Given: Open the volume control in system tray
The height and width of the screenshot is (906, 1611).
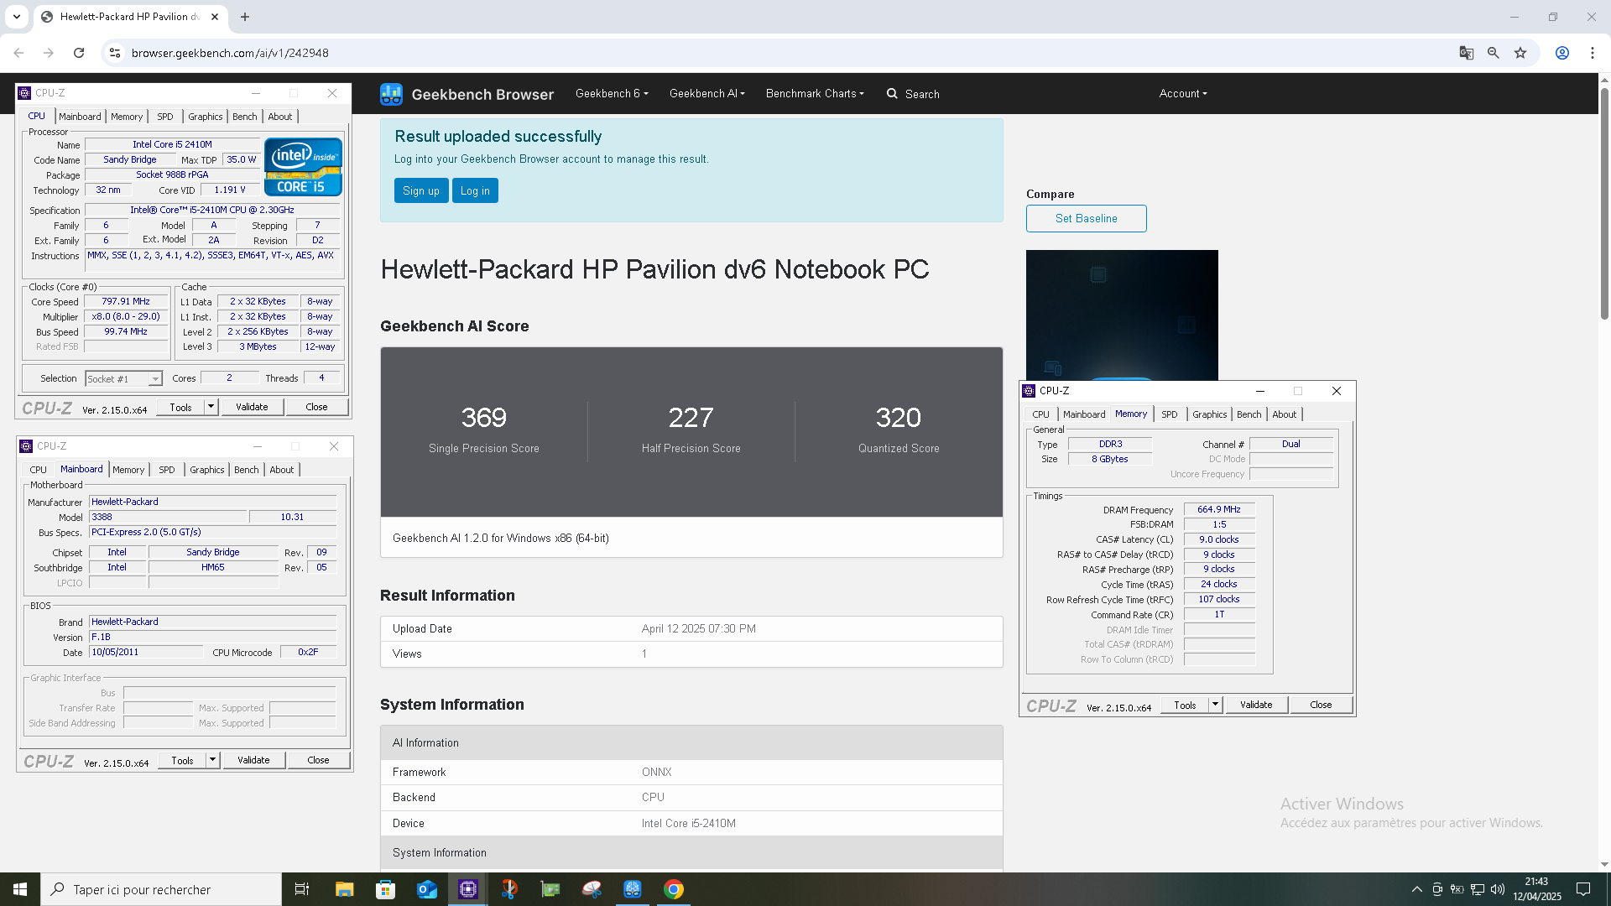Looking at the screenshot, I should pos(1498,889).
